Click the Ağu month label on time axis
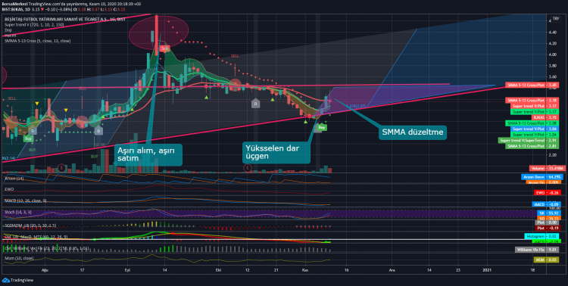This screenshot has width=568, height=286. [x=45, y=270]
